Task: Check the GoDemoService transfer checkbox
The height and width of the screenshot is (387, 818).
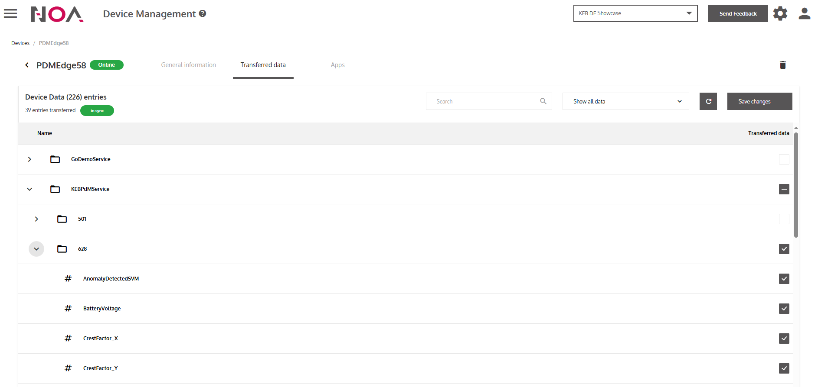Action: point(784,159)
